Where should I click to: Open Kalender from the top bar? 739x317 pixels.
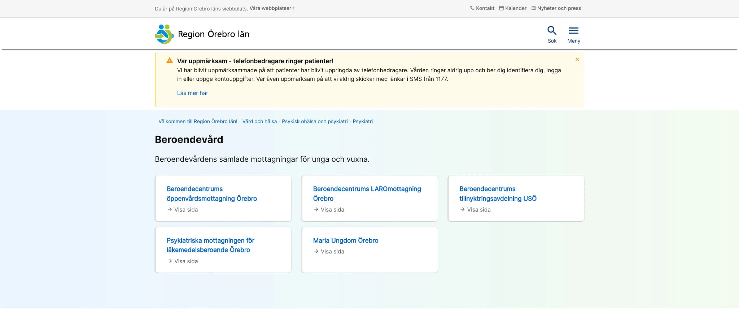pyautogui.click(x=513, y=8)
